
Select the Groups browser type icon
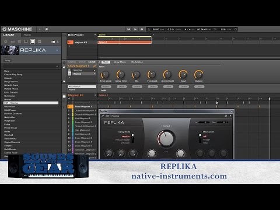[x=13, y=41]
